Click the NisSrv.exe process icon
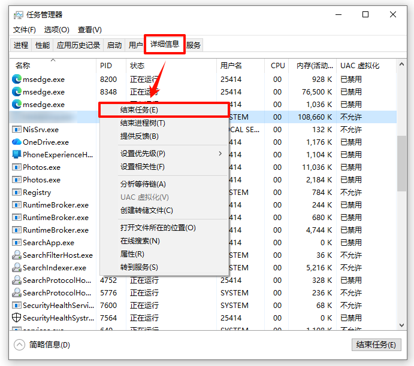The height and width of the screenshot is (366, 414). tap(17, 130)
